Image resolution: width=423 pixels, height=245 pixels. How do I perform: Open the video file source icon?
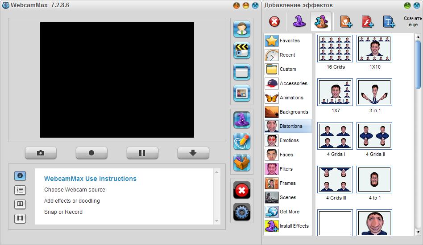point(241,50)
